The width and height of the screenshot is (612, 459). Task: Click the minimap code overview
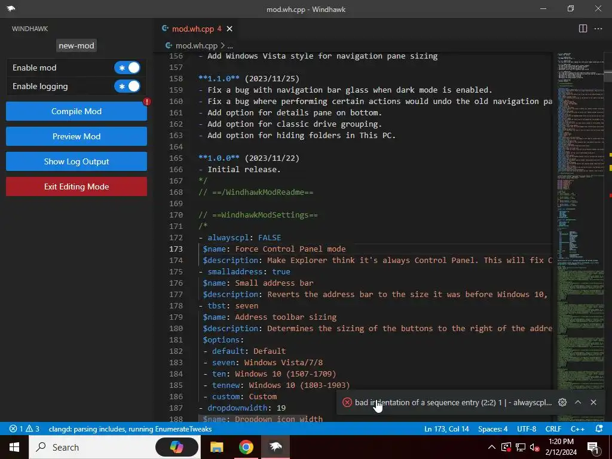click(x=580, y=237)
